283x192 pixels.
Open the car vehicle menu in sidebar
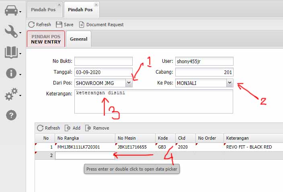(x=11, y=10)
